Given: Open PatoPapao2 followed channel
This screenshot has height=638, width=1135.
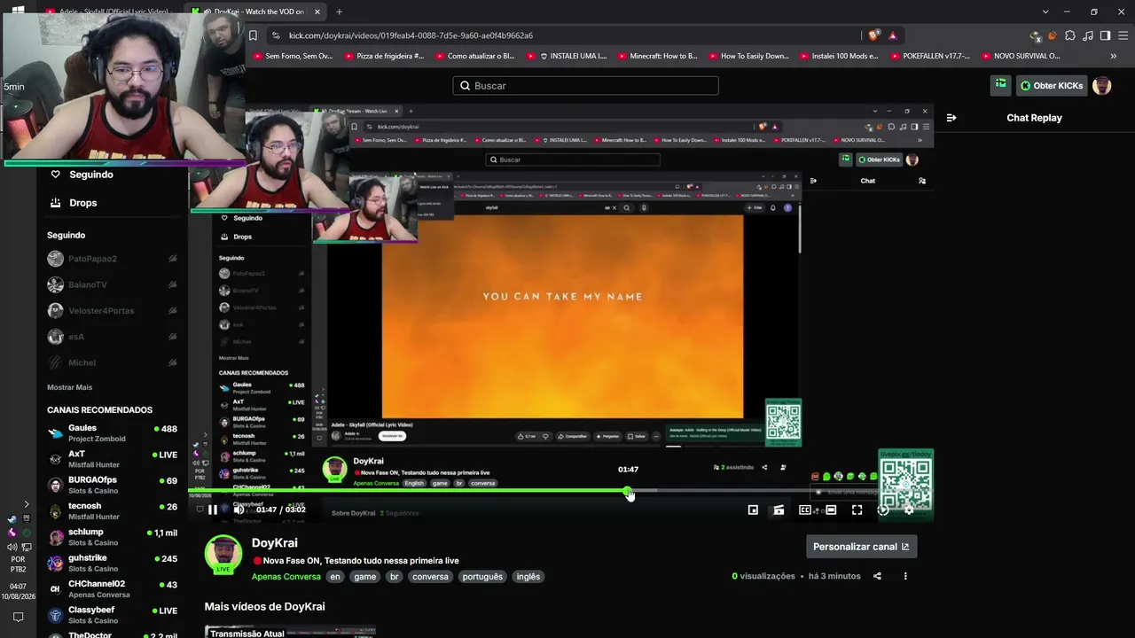Looking at the screenshot, I should click(112, 259).
